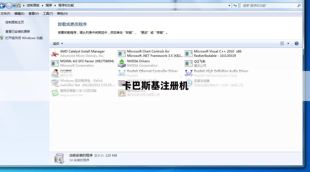Image resolution: width=310 pixels, height=172 pixels.
Task: Select Microsoft Chart Controls entry text
Action: pyautogui.click(x=155, y=53)
